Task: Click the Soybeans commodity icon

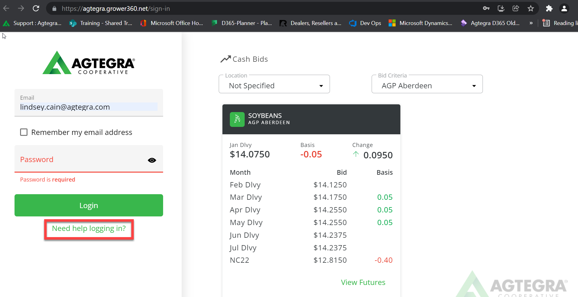Action: (237, 119)
